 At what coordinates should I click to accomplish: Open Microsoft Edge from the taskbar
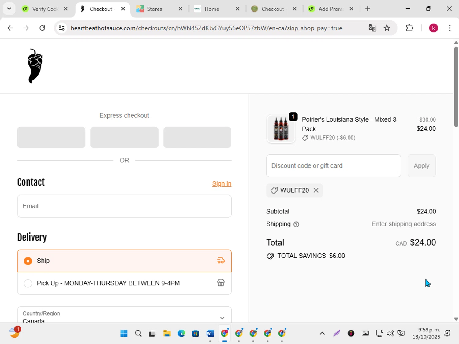pyautogui.click(x=181, y=333)
